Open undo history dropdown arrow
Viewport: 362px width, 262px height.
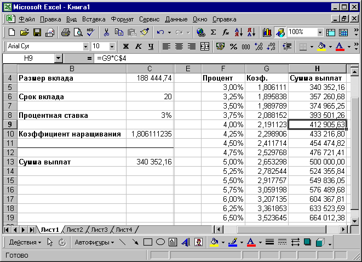[x=169, y=32]
